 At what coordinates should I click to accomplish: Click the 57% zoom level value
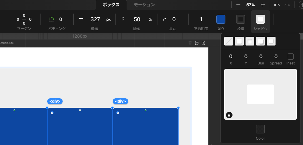250,5
